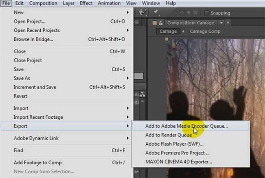Click the Carnage breadcrumb button
This screenshot has width=265, height=178.
point(168,31)
